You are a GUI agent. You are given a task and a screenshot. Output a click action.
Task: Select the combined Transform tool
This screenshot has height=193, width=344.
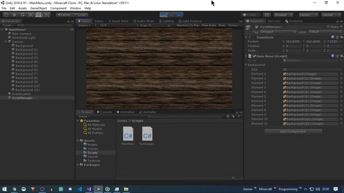pos(47,14)
